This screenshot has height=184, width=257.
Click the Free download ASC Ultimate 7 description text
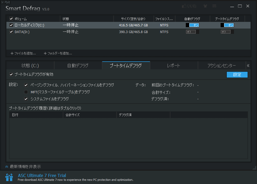[75, 180]
